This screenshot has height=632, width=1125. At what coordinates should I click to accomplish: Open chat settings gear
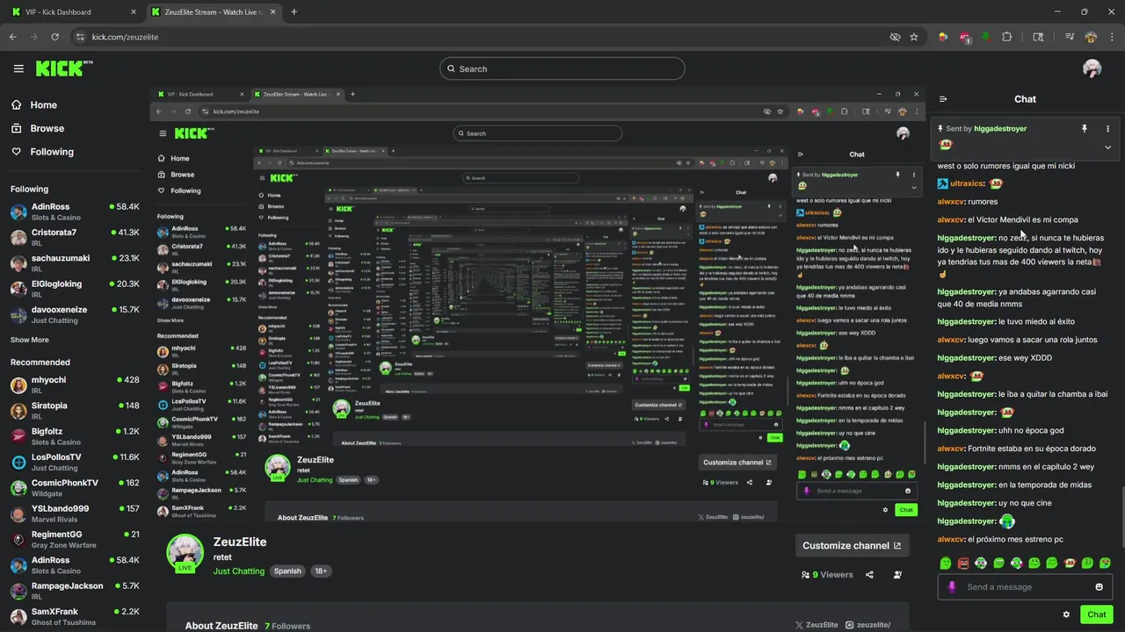tap(1066, 614)
